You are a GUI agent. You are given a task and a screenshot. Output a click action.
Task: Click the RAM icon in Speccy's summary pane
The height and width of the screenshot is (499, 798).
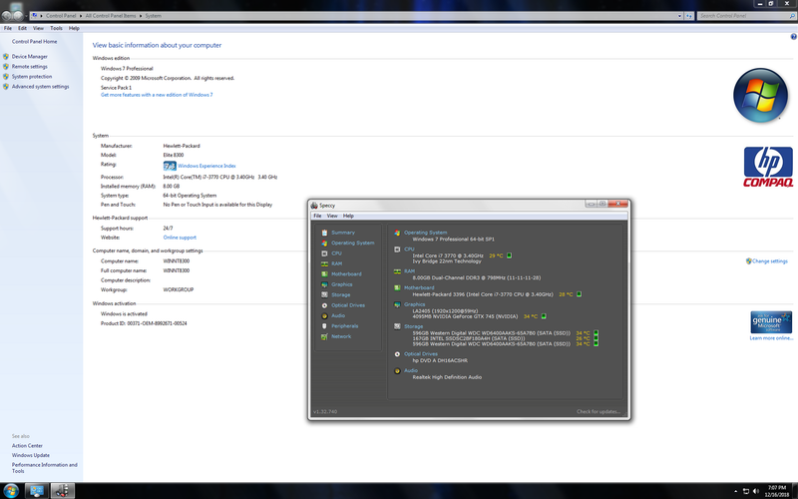pos(397,271)
